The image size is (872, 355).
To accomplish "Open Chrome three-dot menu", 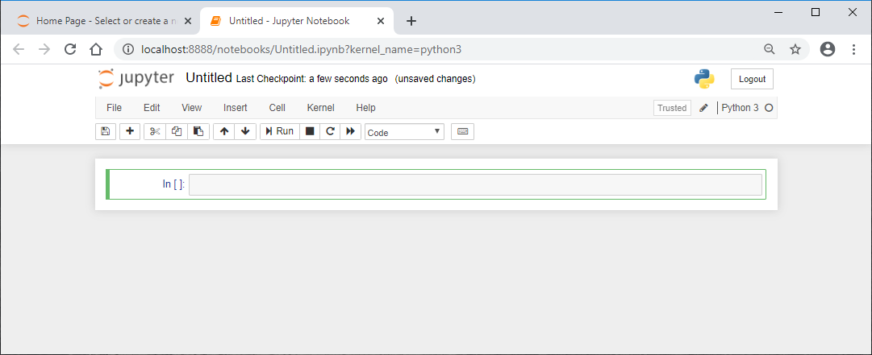I will pyautogui.click(x=853, y=49).
